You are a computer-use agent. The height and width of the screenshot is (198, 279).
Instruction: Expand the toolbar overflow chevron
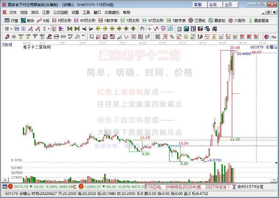click(83, 36)
